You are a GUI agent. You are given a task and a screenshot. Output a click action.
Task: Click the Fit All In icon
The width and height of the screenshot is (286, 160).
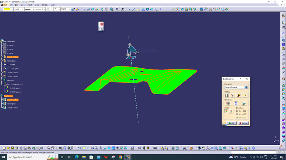point(84,148)
